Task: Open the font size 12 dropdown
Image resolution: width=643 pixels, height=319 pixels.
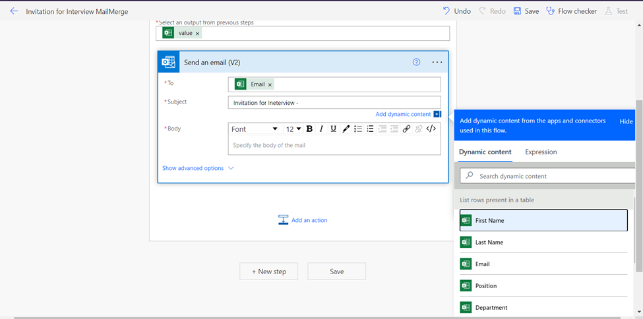Action: (293, 129)
